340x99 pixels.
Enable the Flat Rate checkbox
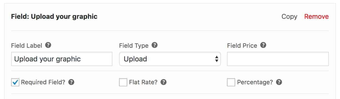point(123,82)
